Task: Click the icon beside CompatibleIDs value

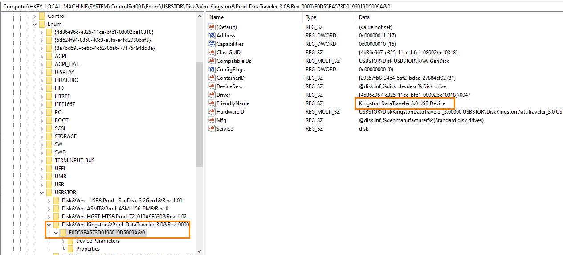Action: [212, 61]
